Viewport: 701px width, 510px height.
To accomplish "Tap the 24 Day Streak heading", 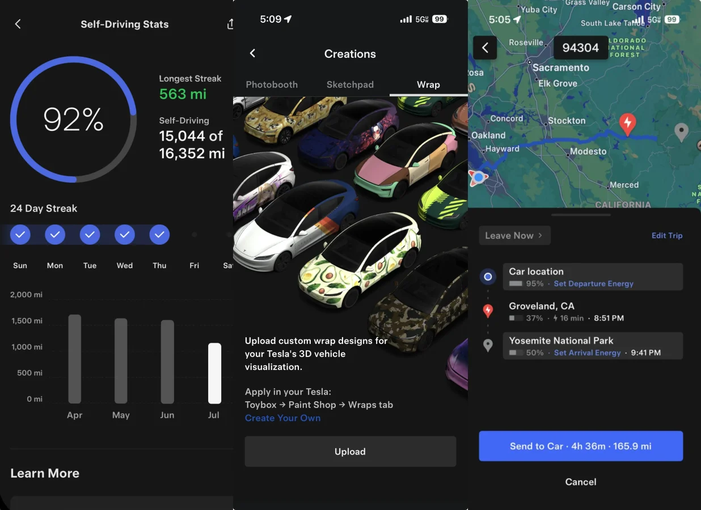I will point(44,209).
